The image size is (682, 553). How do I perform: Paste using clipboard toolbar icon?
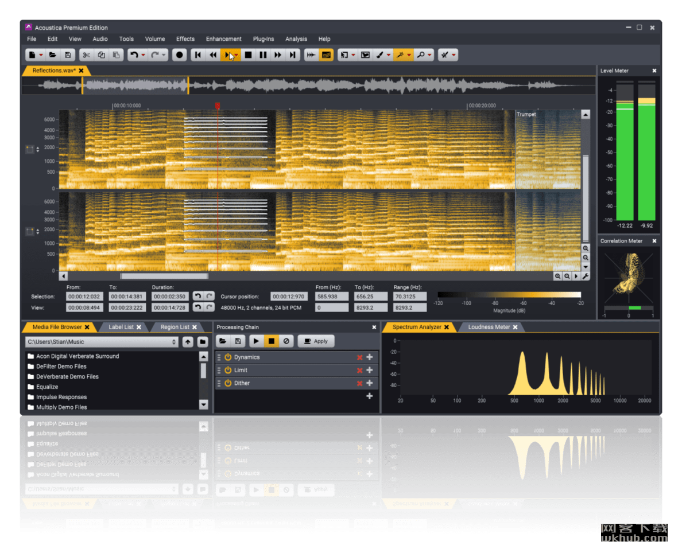click(116, 54)
